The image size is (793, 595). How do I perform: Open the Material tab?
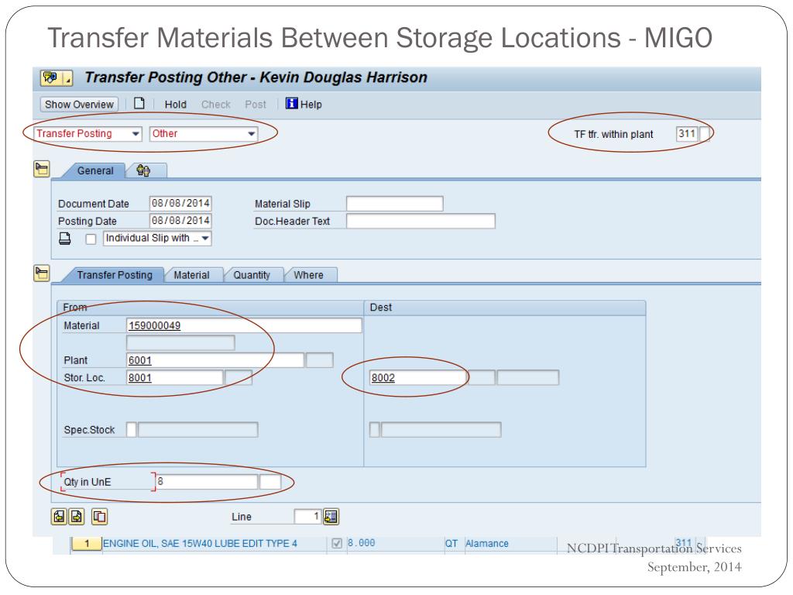pos(192,275)
